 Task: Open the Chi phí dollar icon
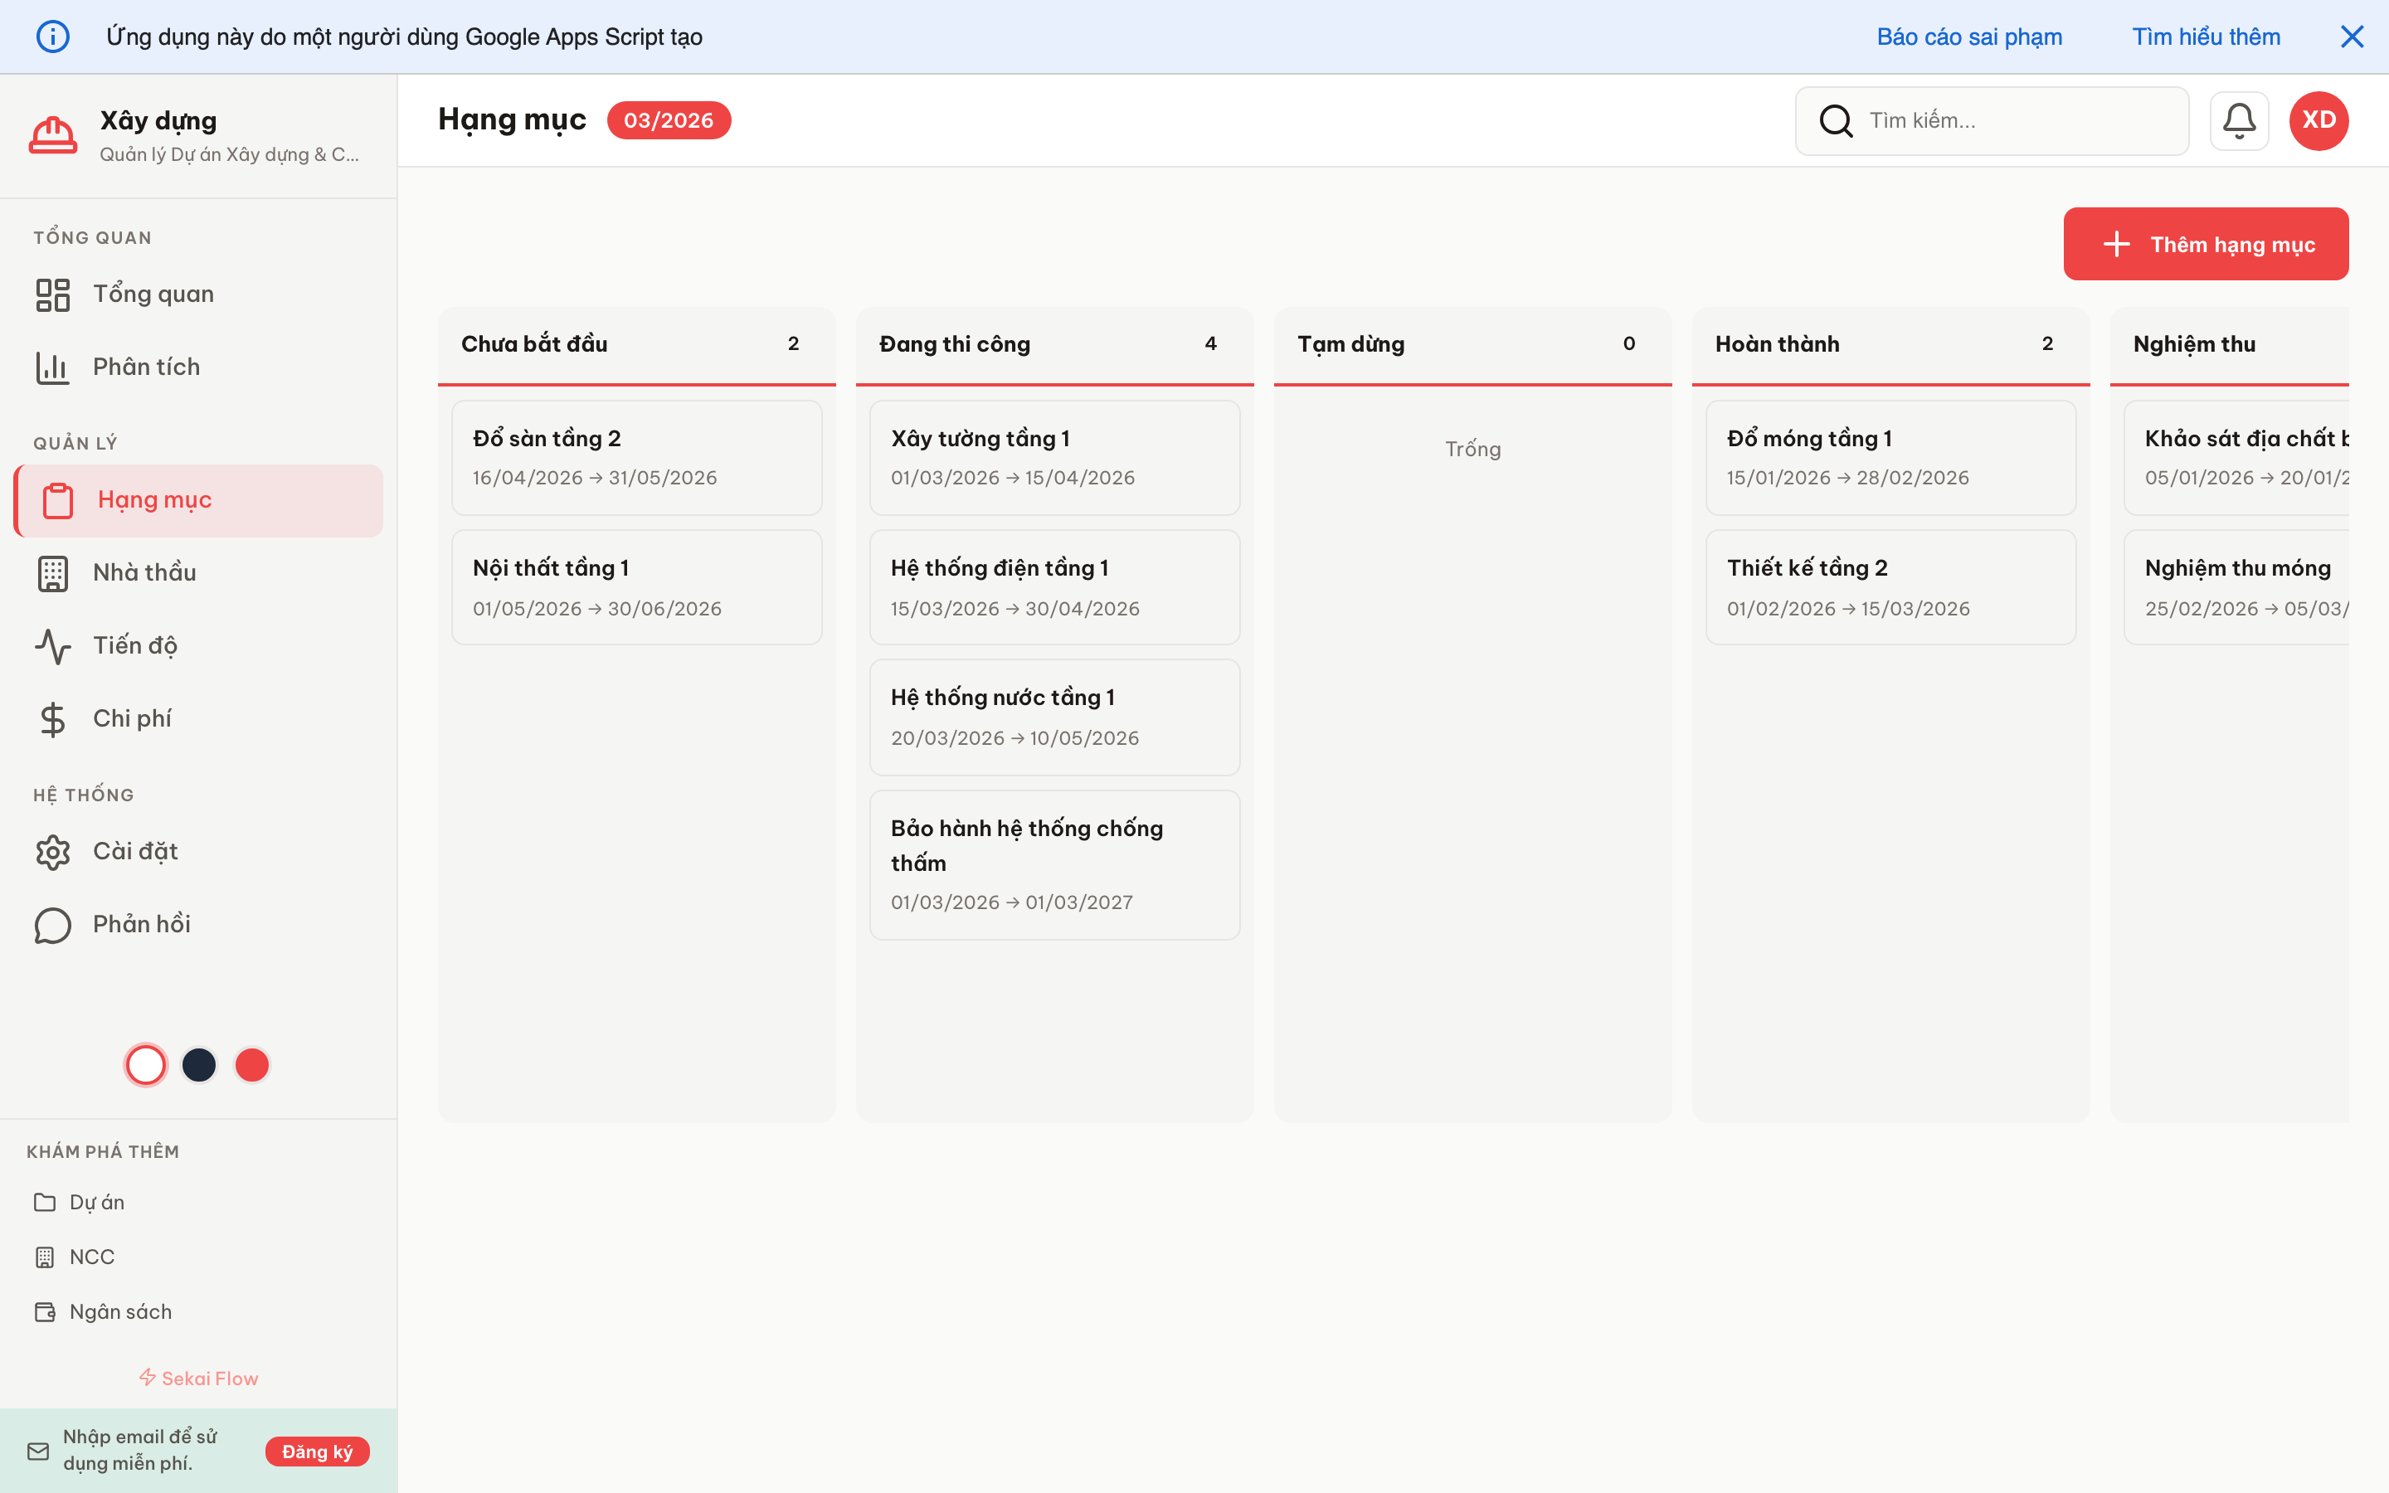(52, 719)
